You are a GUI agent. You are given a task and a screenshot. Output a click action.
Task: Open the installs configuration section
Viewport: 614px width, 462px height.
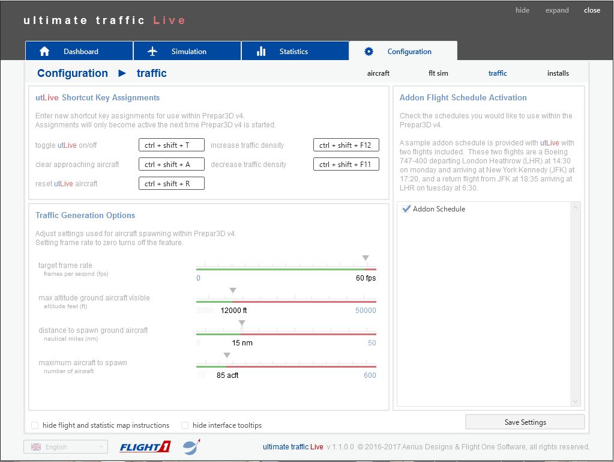click(x=558, y=73)
